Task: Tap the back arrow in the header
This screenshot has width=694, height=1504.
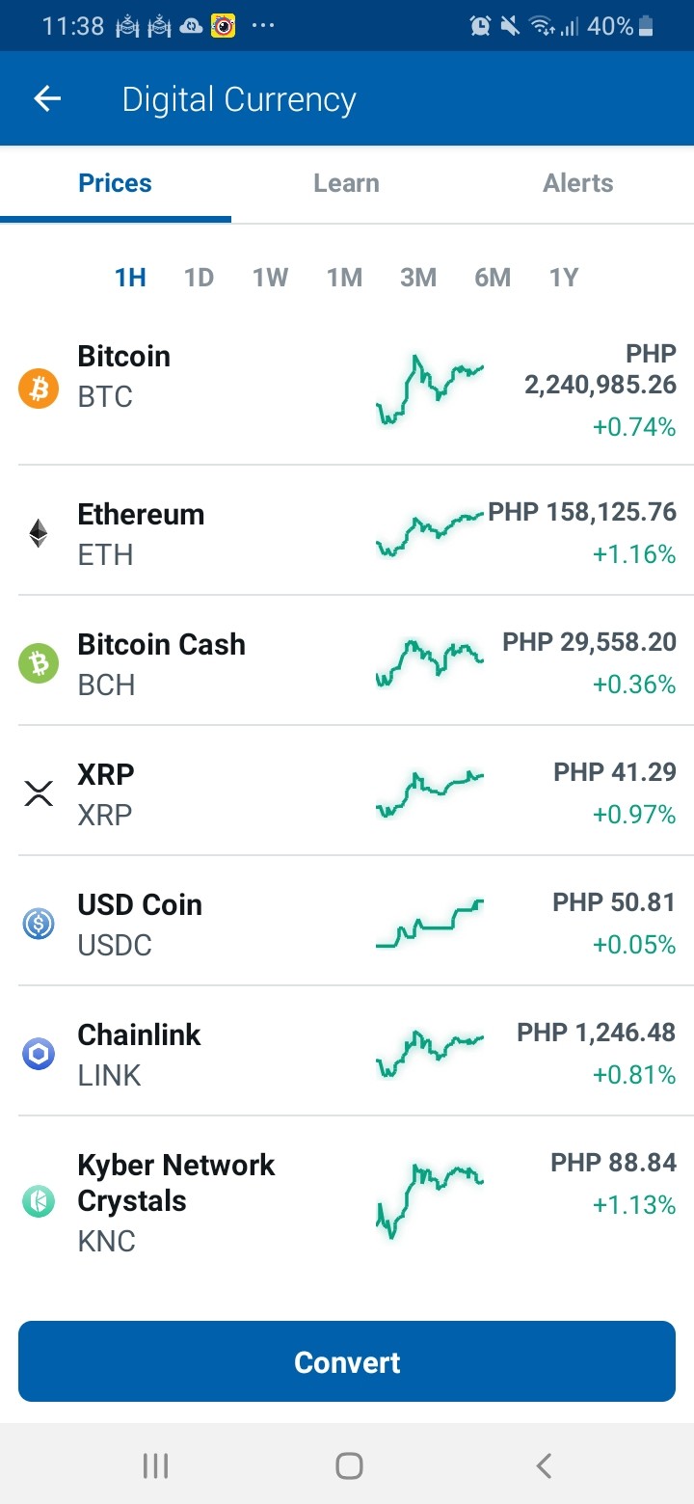Action: pos(46,98)
